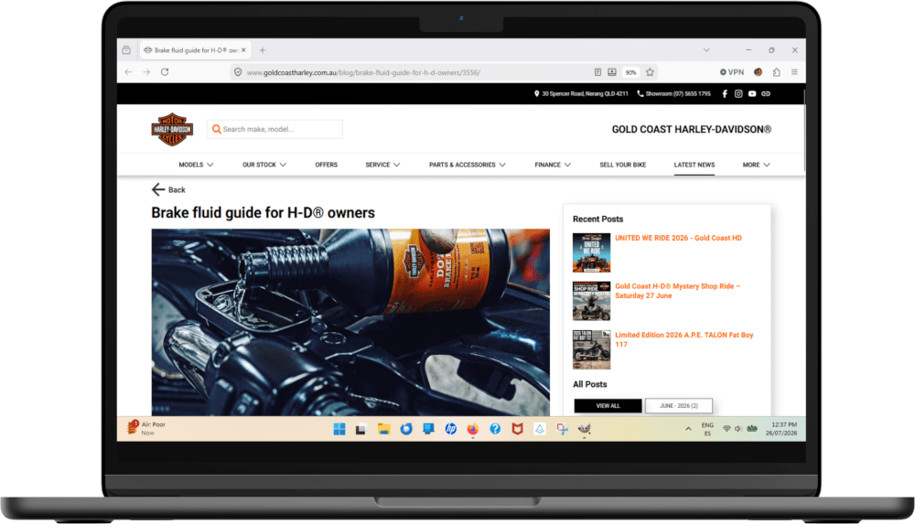Expand the FINANCE menu
The height and width of the screenshot is (524, 915).
coord(553,166)
